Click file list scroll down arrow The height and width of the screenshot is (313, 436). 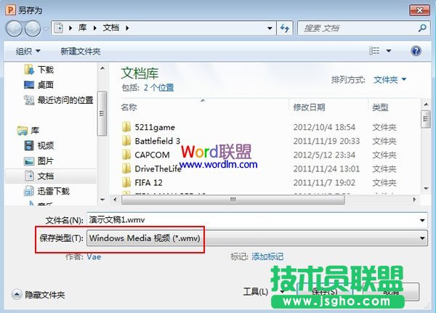click(x=426, y=189)
